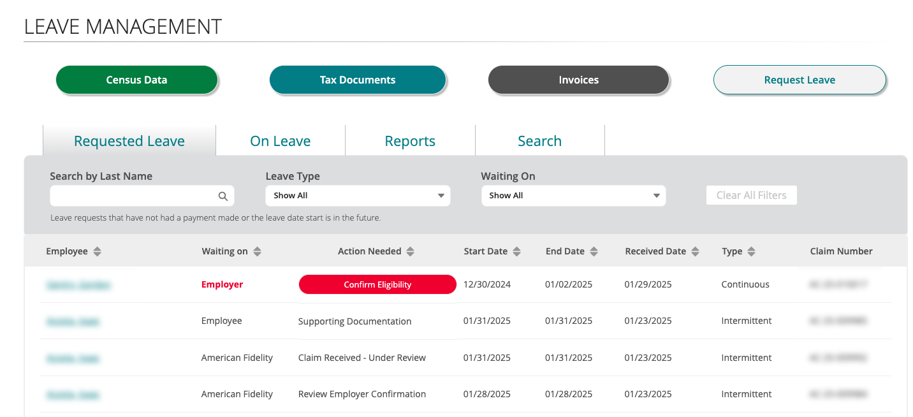Open the Reports tab
This screenshot has height=417, width=913.
point(410,141)
